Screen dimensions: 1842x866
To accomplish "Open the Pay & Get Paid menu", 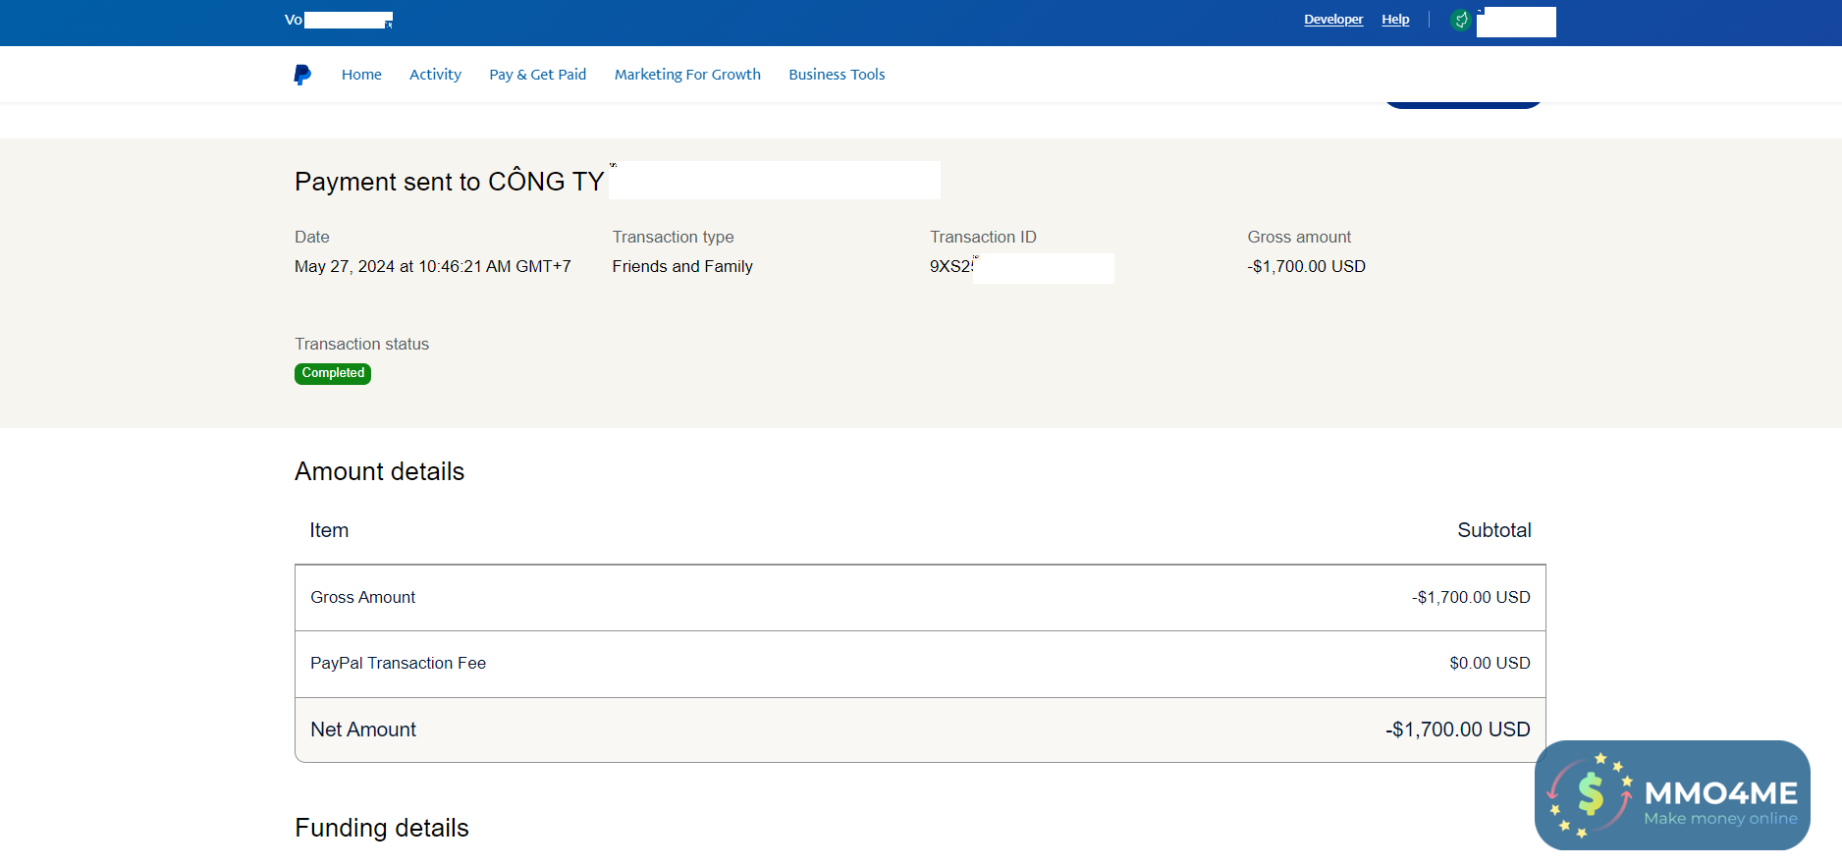I will [x=538, y=75].
